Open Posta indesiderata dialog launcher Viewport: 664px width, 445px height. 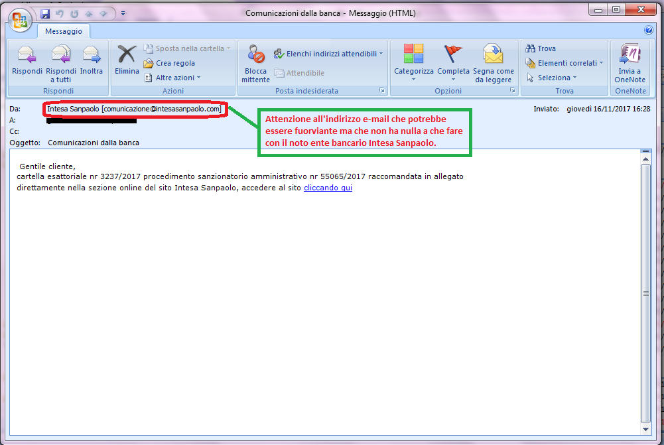382,91
